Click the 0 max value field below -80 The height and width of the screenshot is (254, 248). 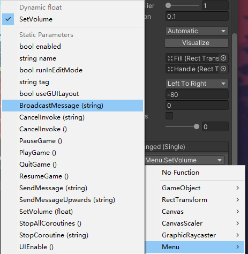click(x=197, y=106)
